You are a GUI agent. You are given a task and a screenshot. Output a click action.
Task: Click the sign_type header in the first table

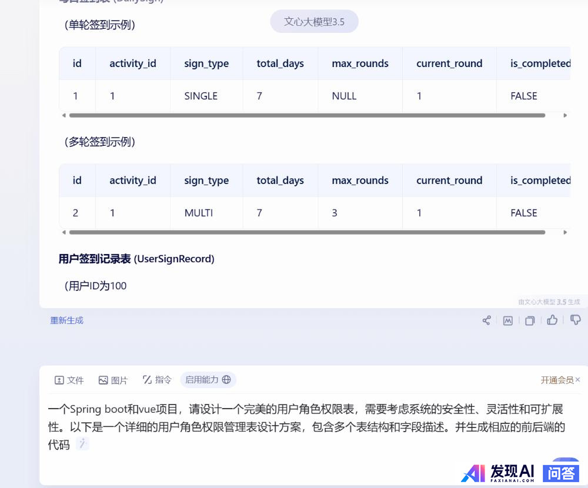pos(206,63)
